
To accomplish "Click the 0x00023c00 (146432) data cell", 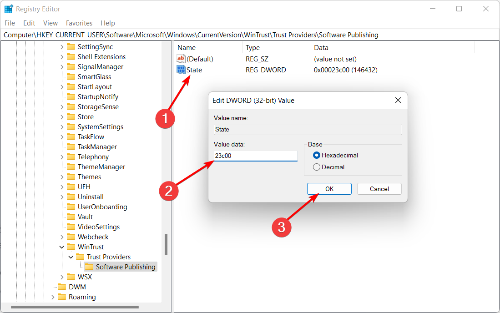I will pyautogui.click(x=345, y=70).
